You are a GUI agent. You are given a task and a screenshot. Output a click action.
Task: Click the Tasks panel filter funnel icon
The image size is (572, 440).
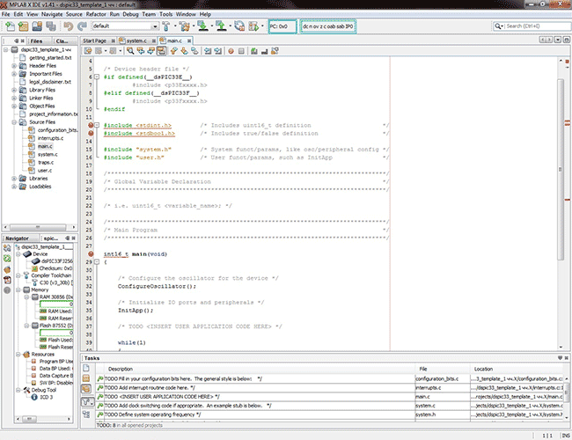point(86,401)
